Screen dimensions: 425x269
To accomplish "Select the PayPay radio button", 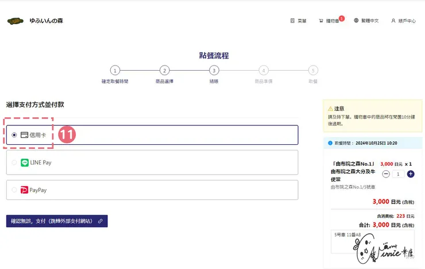I will [x=14, y=190].
